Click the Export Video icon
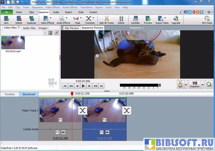The image size is (215, 151). [161, 19]
